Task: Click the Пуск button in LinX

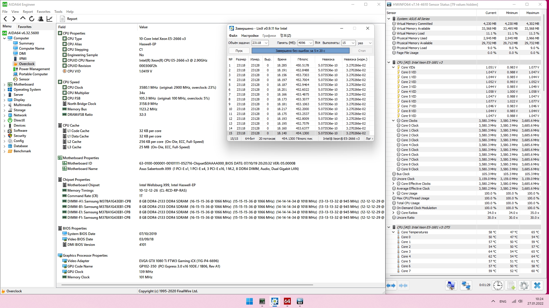Action: pos(239,51)
